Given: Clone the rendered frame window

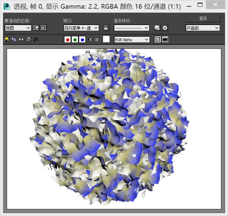Looking at the screenshot, I should point(21,39).
